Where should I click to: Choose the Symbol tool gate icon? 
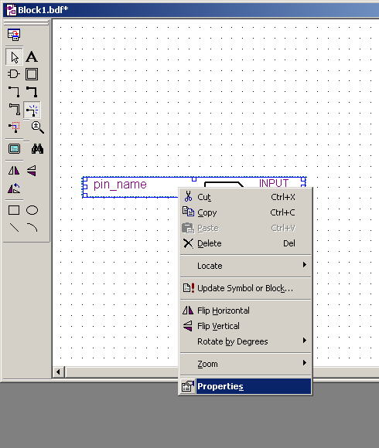14,74
